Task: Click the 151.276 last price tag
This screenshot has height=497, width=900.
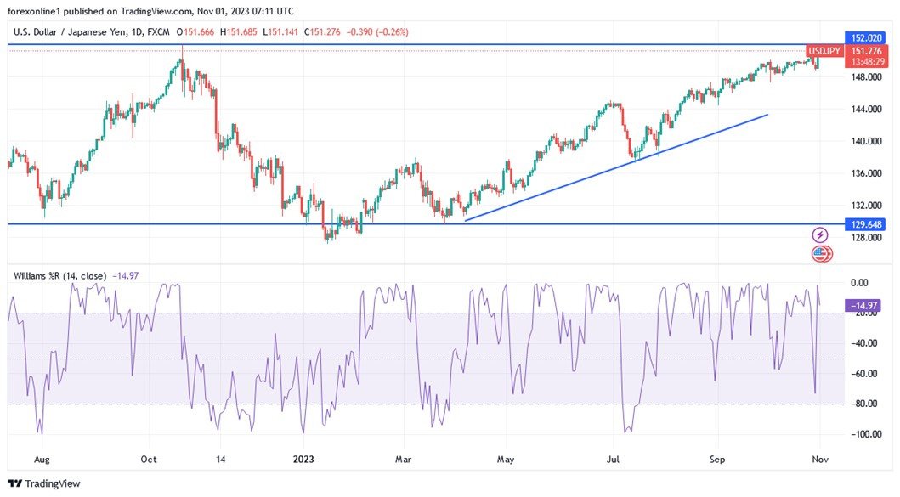Action: point(869,51)
